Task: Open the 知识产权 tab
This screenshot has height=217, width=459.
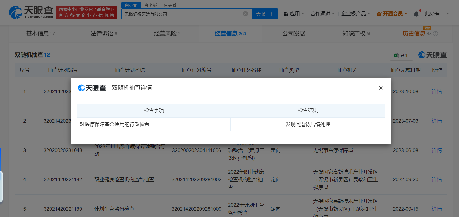Action: click(357, 34)
